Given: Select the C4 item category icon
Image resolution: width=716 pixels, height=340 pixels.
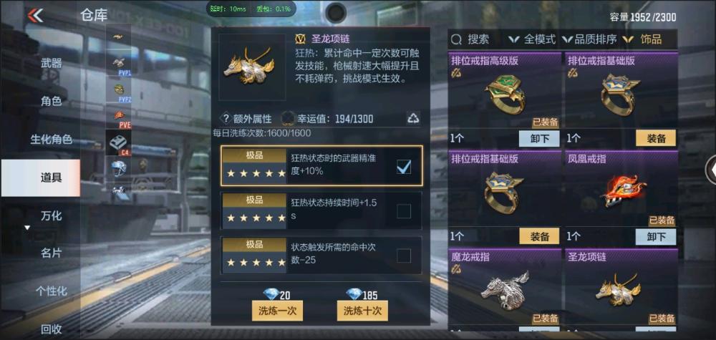Looking at the screenshot, I should [x=118, y=143].
